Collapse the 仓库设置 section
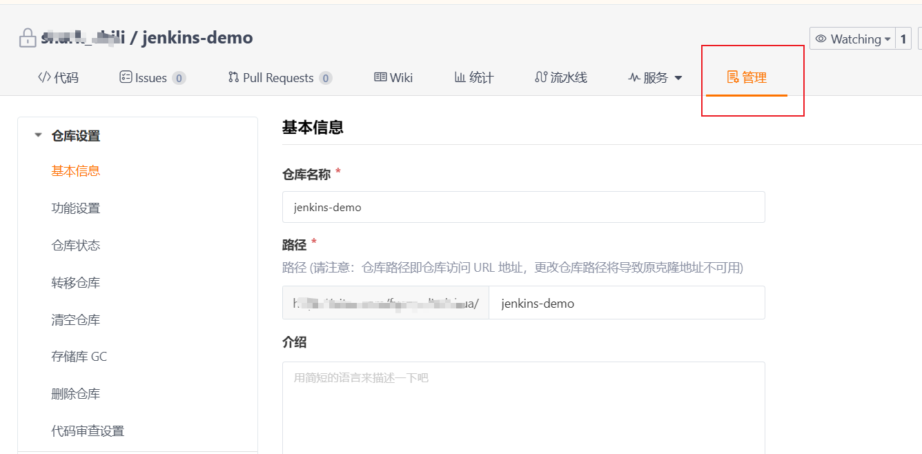922x454 pixels. click(39, 135)
